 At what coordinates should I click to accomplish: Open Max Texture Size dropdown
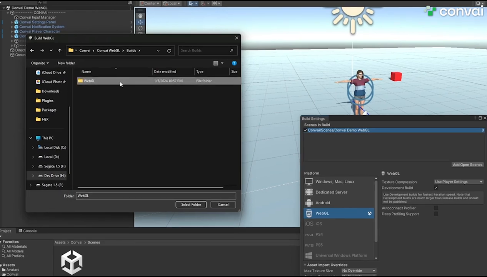pyautogui.click(x=358, y=271)
